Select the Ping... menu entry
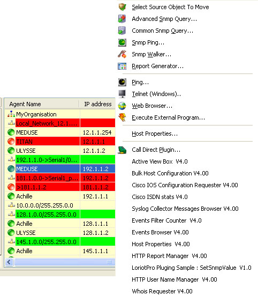 coord(140,83)
